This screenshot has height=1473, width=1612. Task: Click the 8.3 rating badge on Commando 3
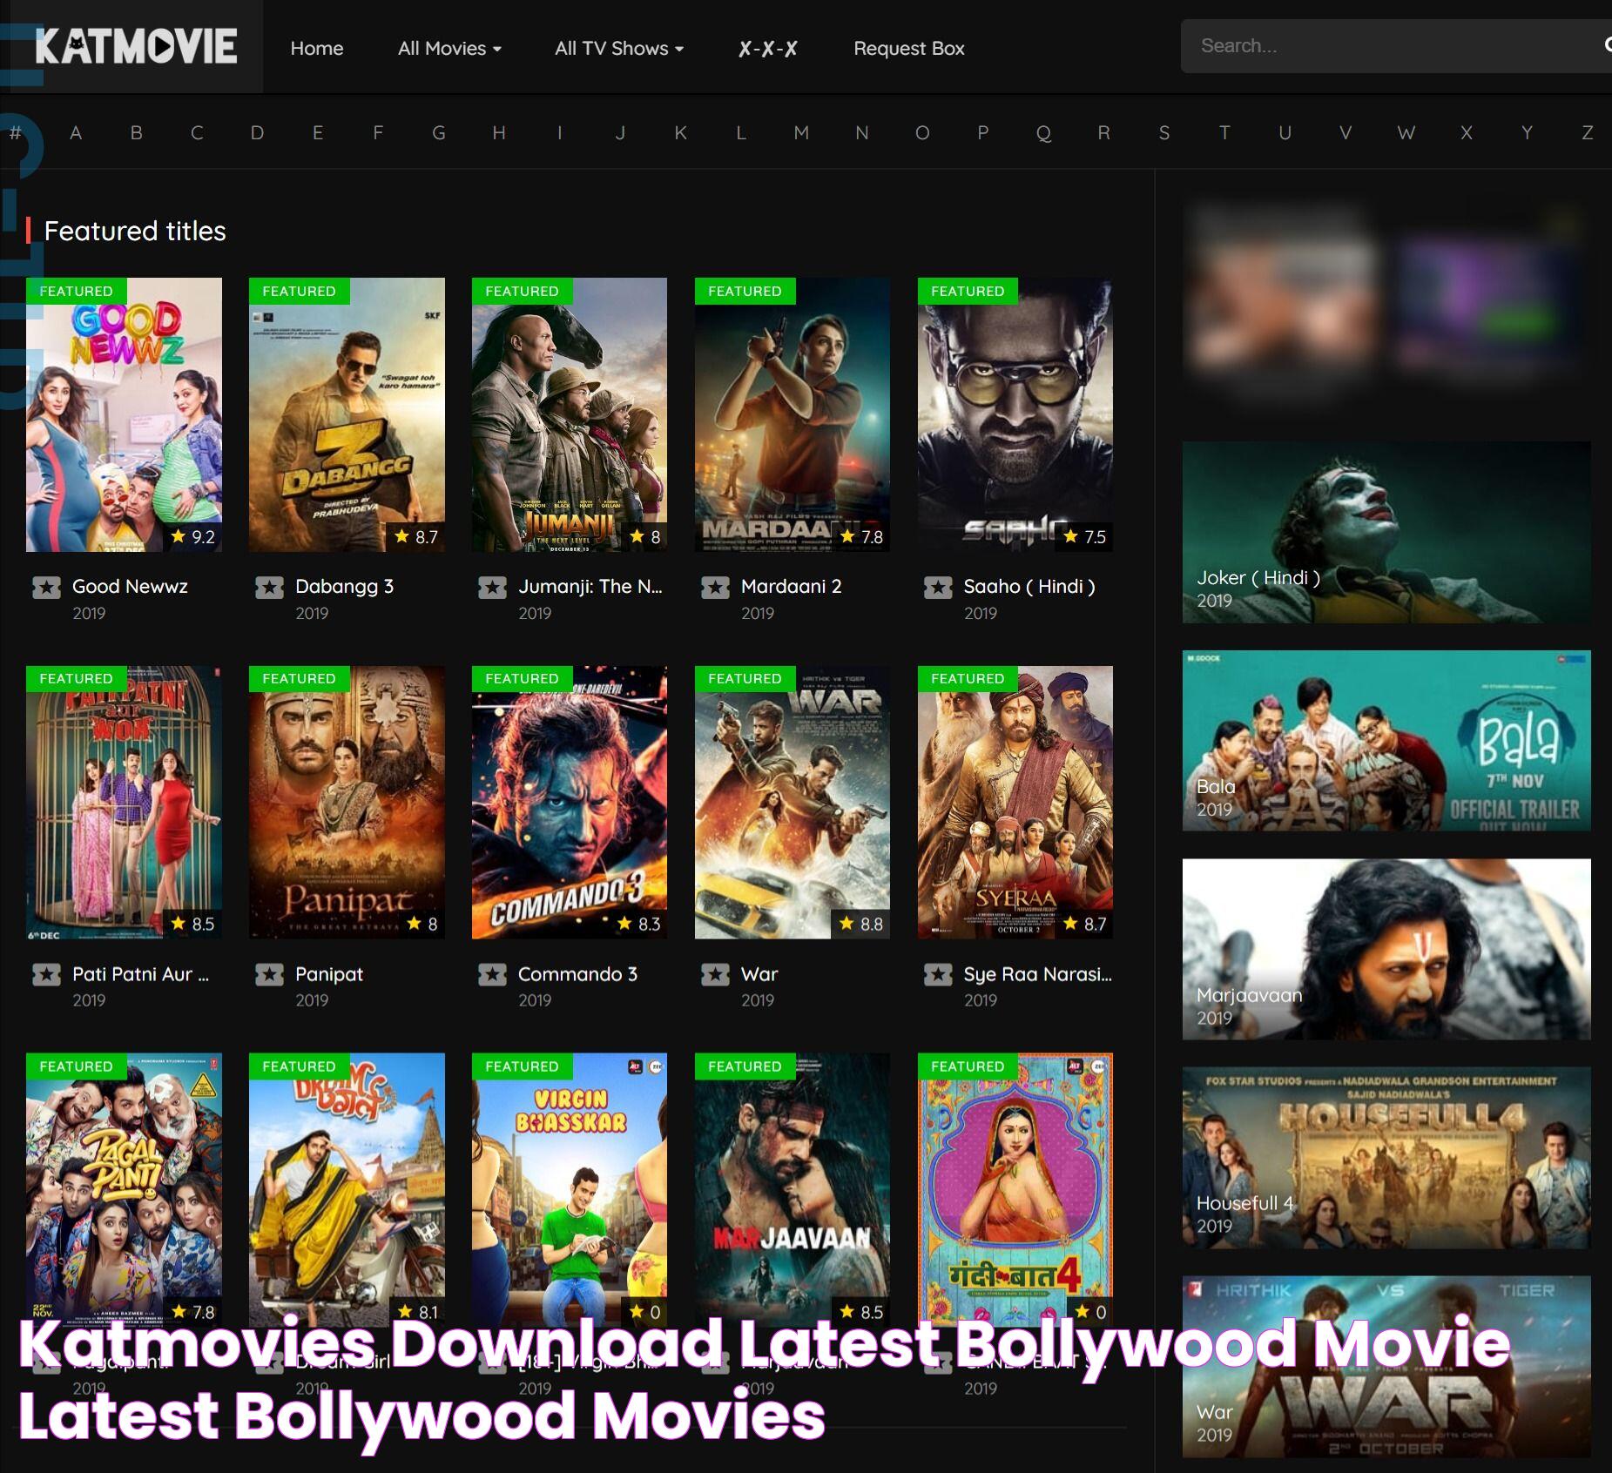click(638, 925)
